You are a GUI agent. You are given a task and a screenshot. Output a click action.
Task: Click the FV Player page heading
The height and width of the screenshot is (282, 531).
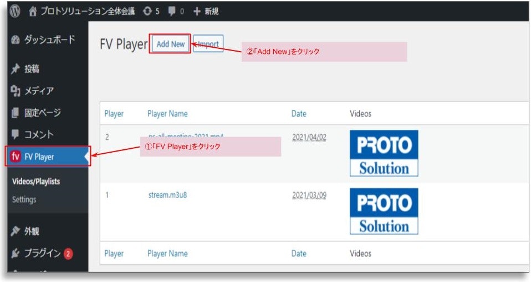124,44
